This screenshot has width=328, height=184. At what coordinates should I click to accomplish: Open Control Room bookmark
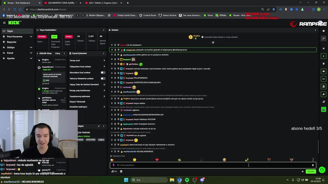click(148, 15)
